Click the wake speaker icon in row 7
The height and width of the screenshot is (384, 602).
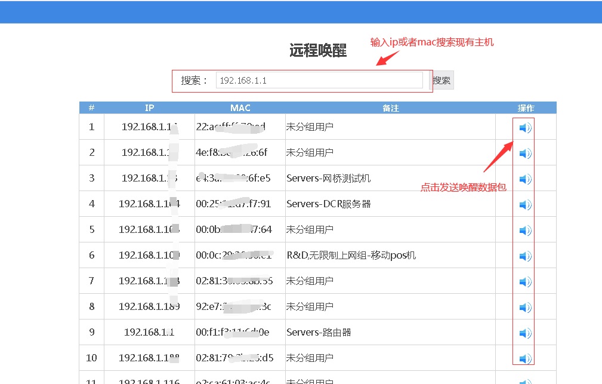(x=525, y=282)
